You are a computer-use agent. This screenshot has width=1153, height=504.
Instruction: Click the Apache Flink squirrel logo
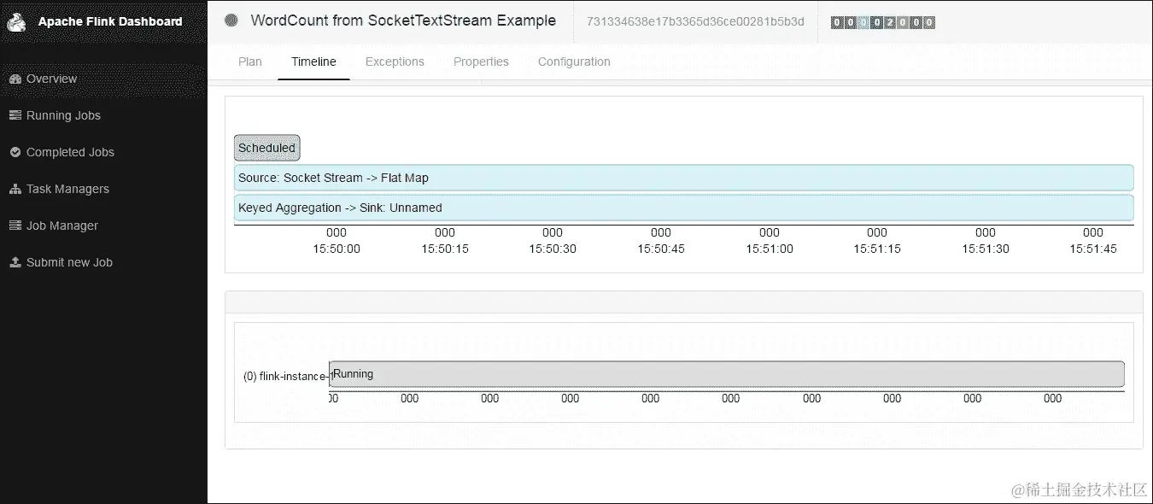(x=16, y=21)
